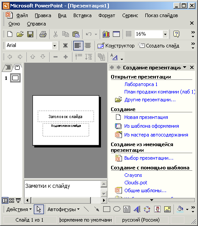Image resolution: width=198 pixels, height=226 pixels.
Task: Switch to slide sorter view button
Action: pyautogui.click(x=11, y=200)
